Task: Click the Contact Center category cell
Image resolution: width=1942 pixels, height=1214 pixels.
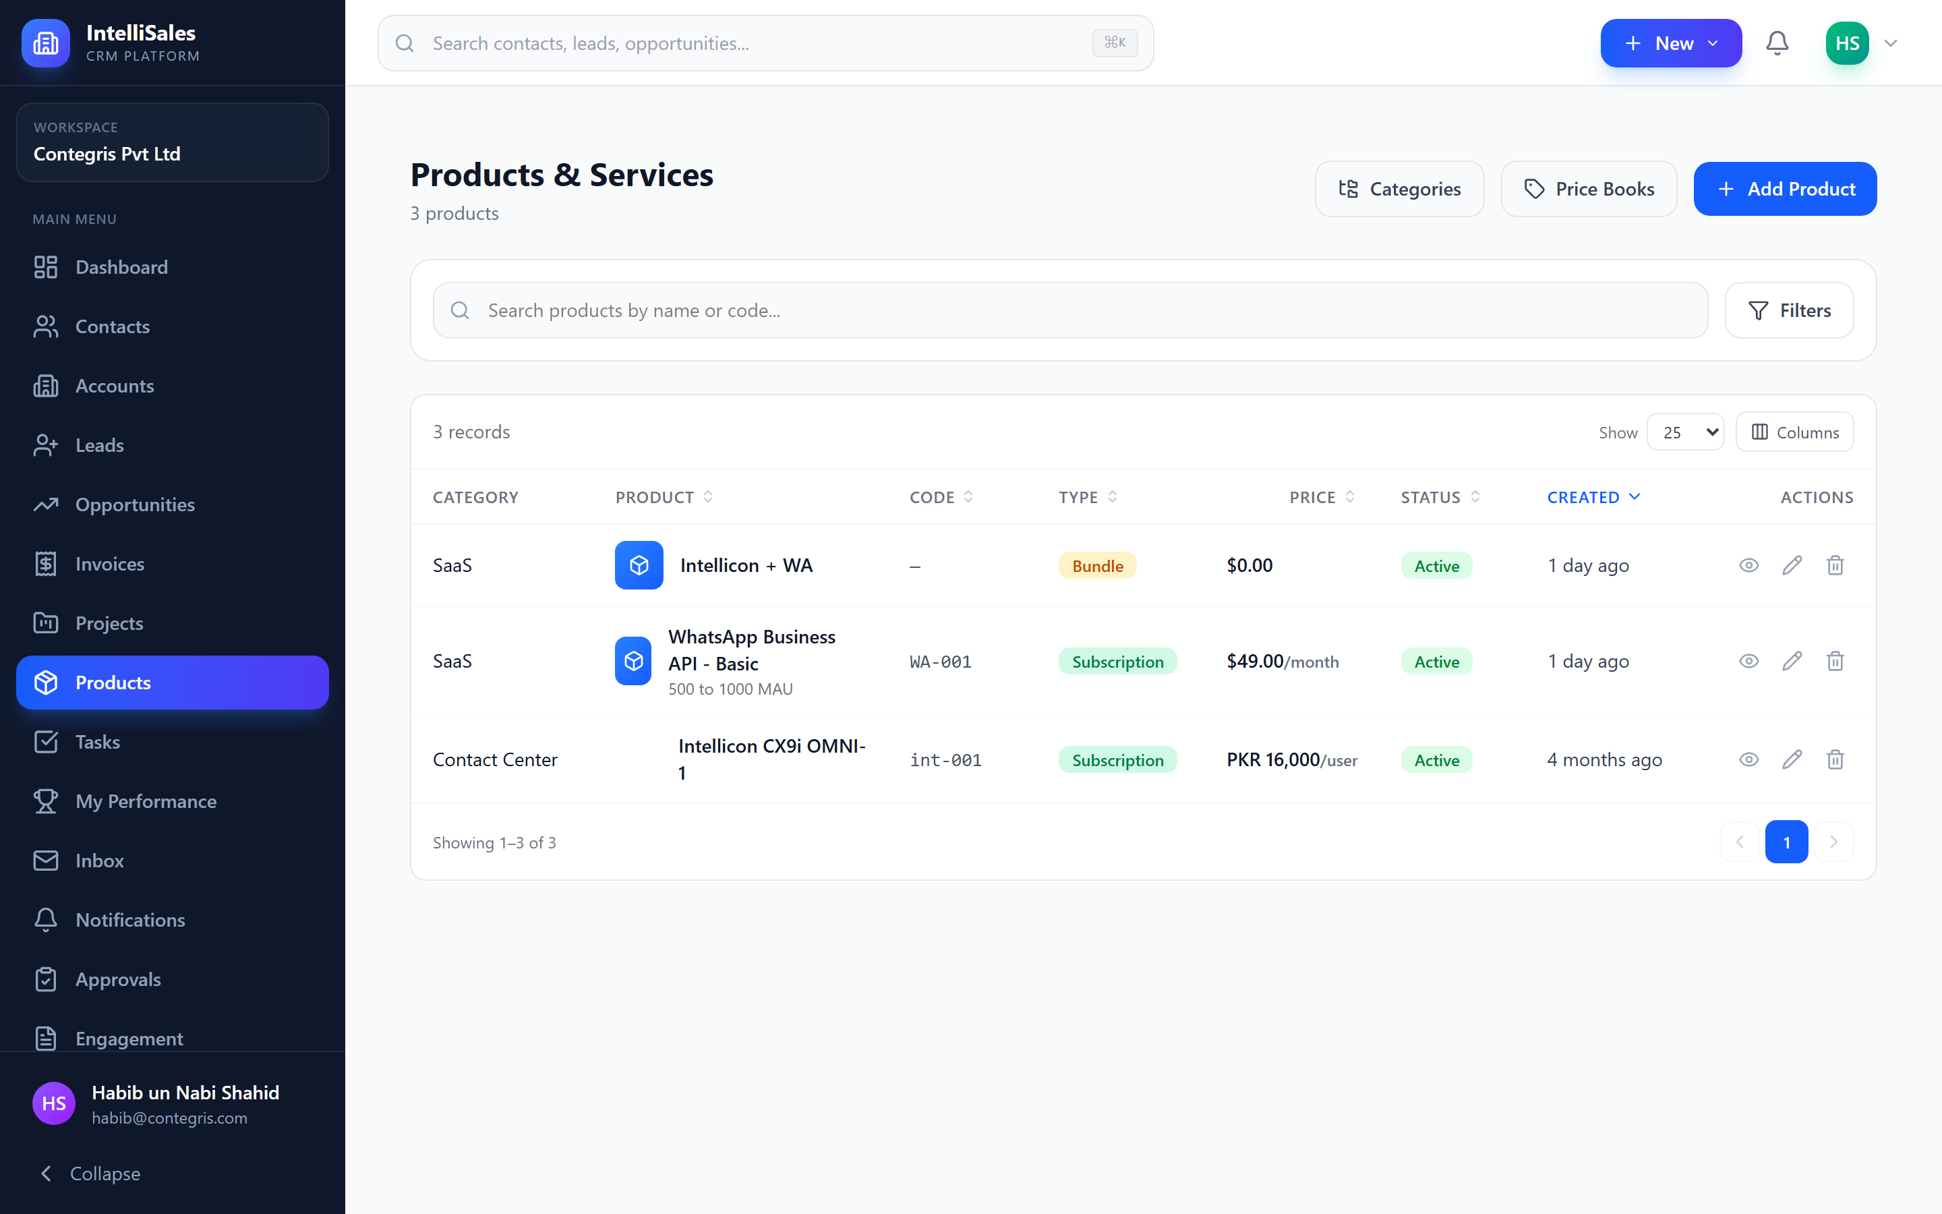Action: point(494,759)
